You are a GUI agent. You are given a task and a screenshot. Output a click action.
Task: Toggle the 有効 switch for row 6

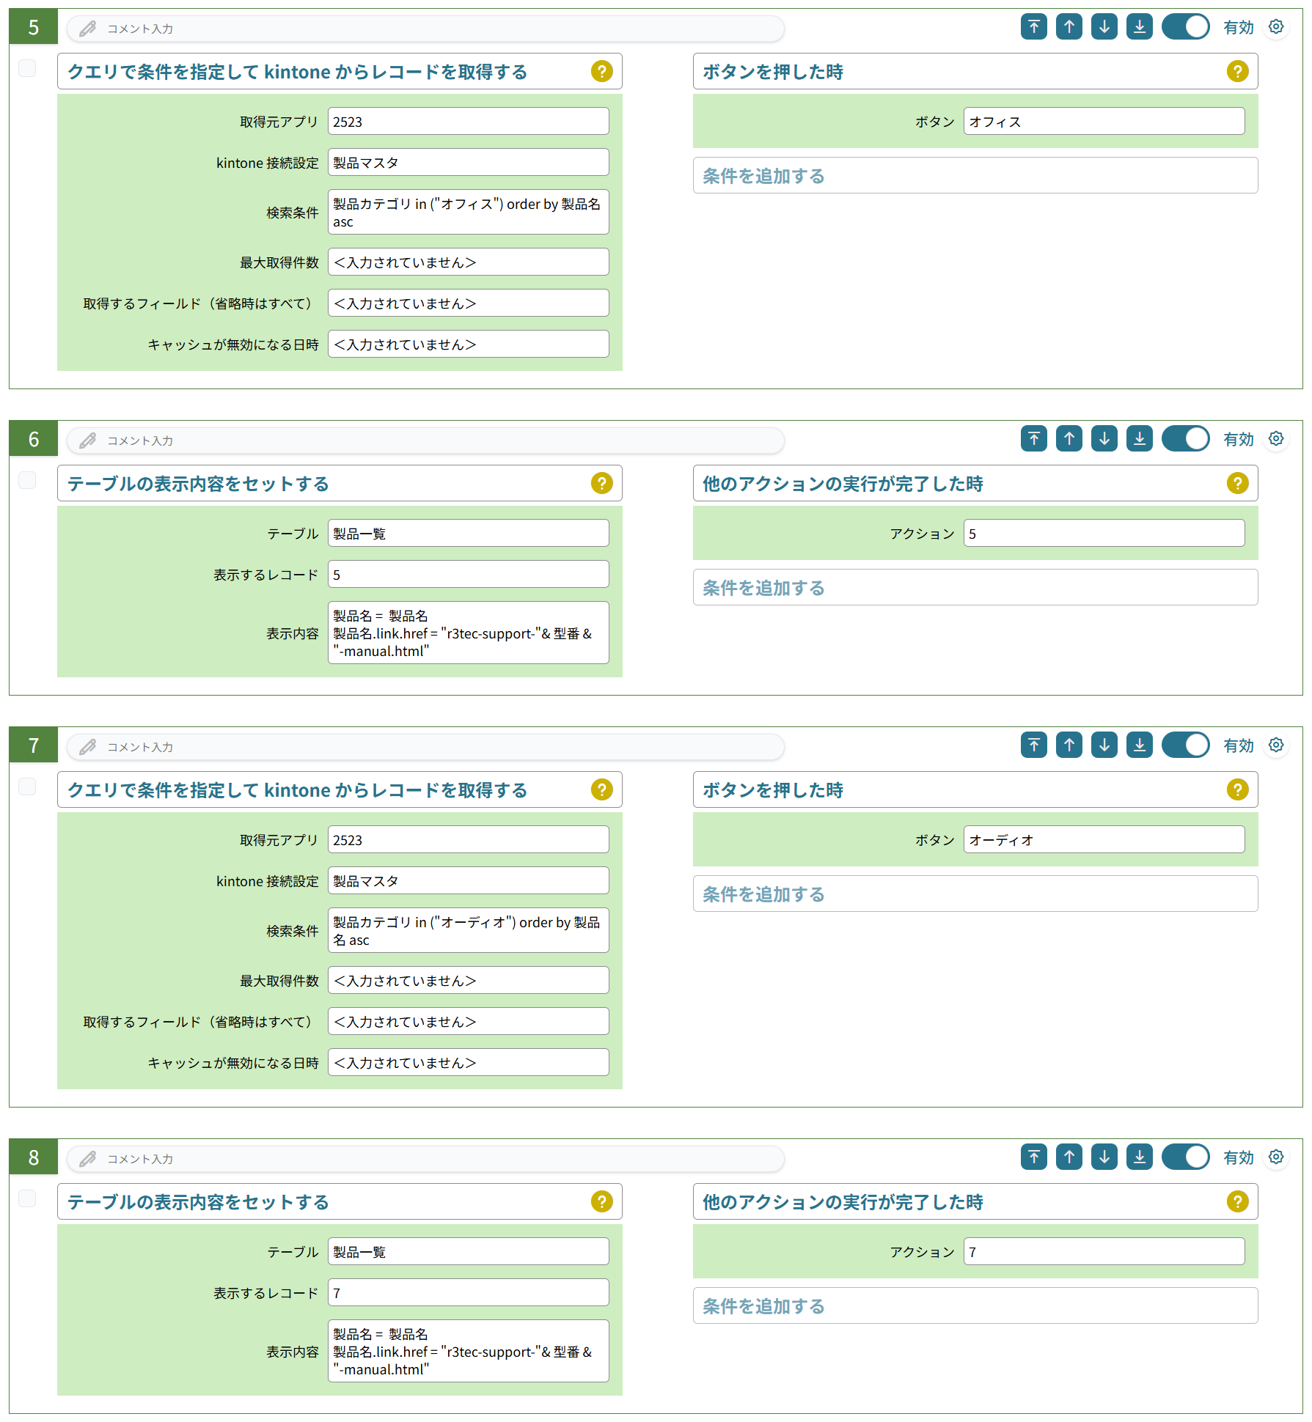click(x=1185, y=439)
